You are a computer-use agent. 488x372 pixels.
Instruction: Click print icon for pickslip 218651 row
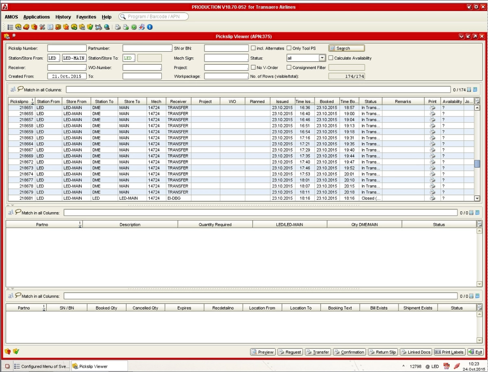[432, 108]
